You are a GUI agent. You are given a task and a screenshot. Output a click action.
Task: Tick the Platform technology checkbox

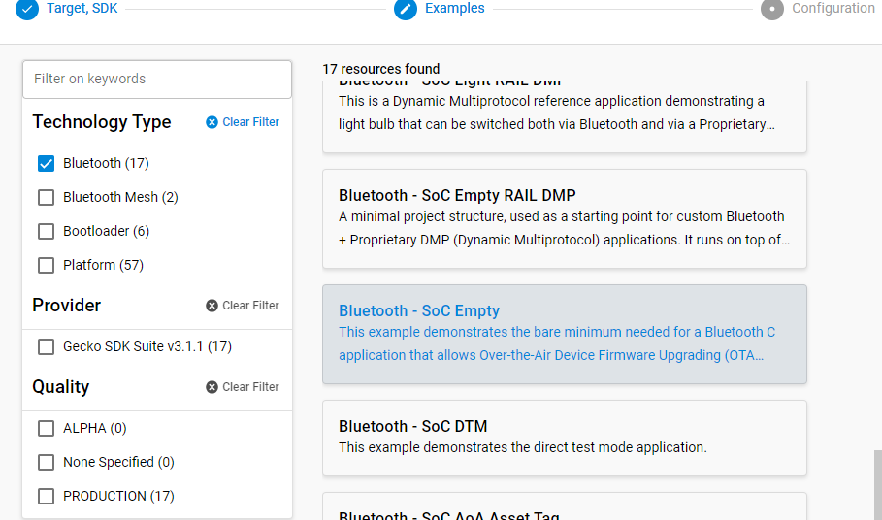click(46, 265)
